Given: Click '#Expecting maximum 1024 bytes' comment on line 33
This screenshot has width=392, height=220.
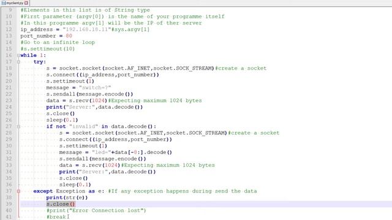Looking at the screenshot, I should tap(168, 166).
